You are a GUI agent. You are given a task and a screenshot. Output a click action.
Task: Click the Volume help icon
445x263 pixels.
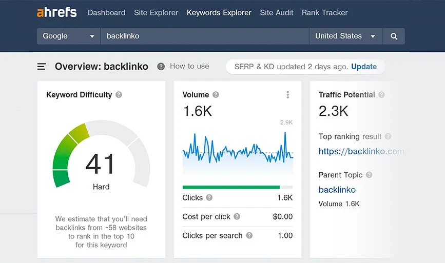point(216,95)
